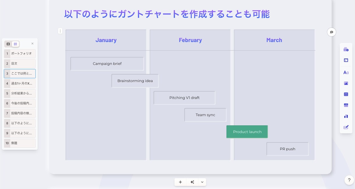Open the help question mark button
The image size is (355, 189).
click(349, 180)
